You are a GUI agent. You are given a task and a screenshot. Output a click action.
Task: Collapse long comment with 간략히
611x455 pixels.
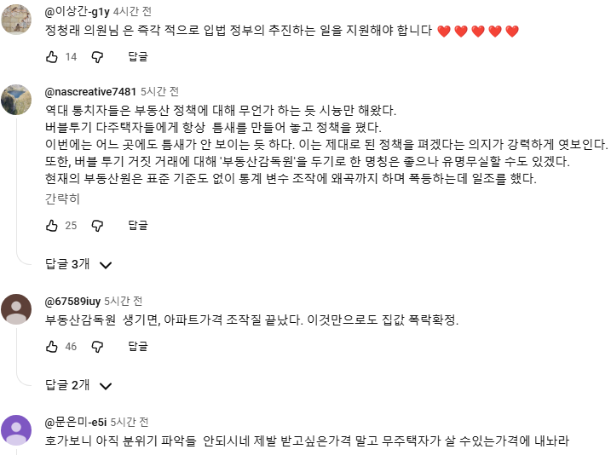click(61, 199)
